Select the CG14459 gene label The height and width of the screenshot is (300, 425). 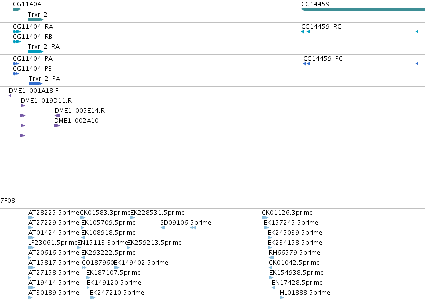click(315, 4)
